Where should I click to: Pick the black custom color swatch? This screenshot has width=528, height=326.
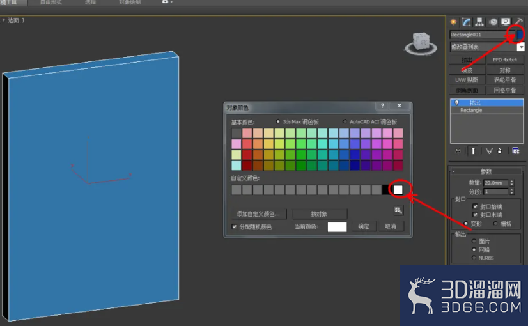(387, 190)
